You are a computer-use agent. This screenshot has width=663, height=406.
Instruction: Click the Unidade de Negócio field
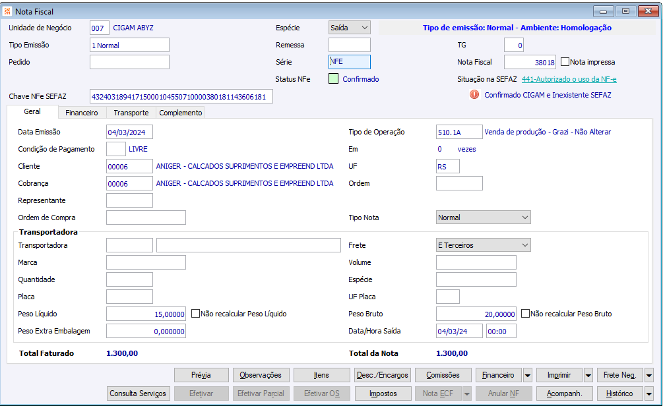point(100,28)
